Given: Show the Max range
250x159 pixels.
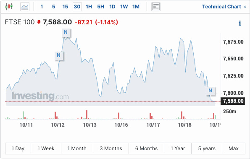Looking at the screenshot, I should [234, 149].
